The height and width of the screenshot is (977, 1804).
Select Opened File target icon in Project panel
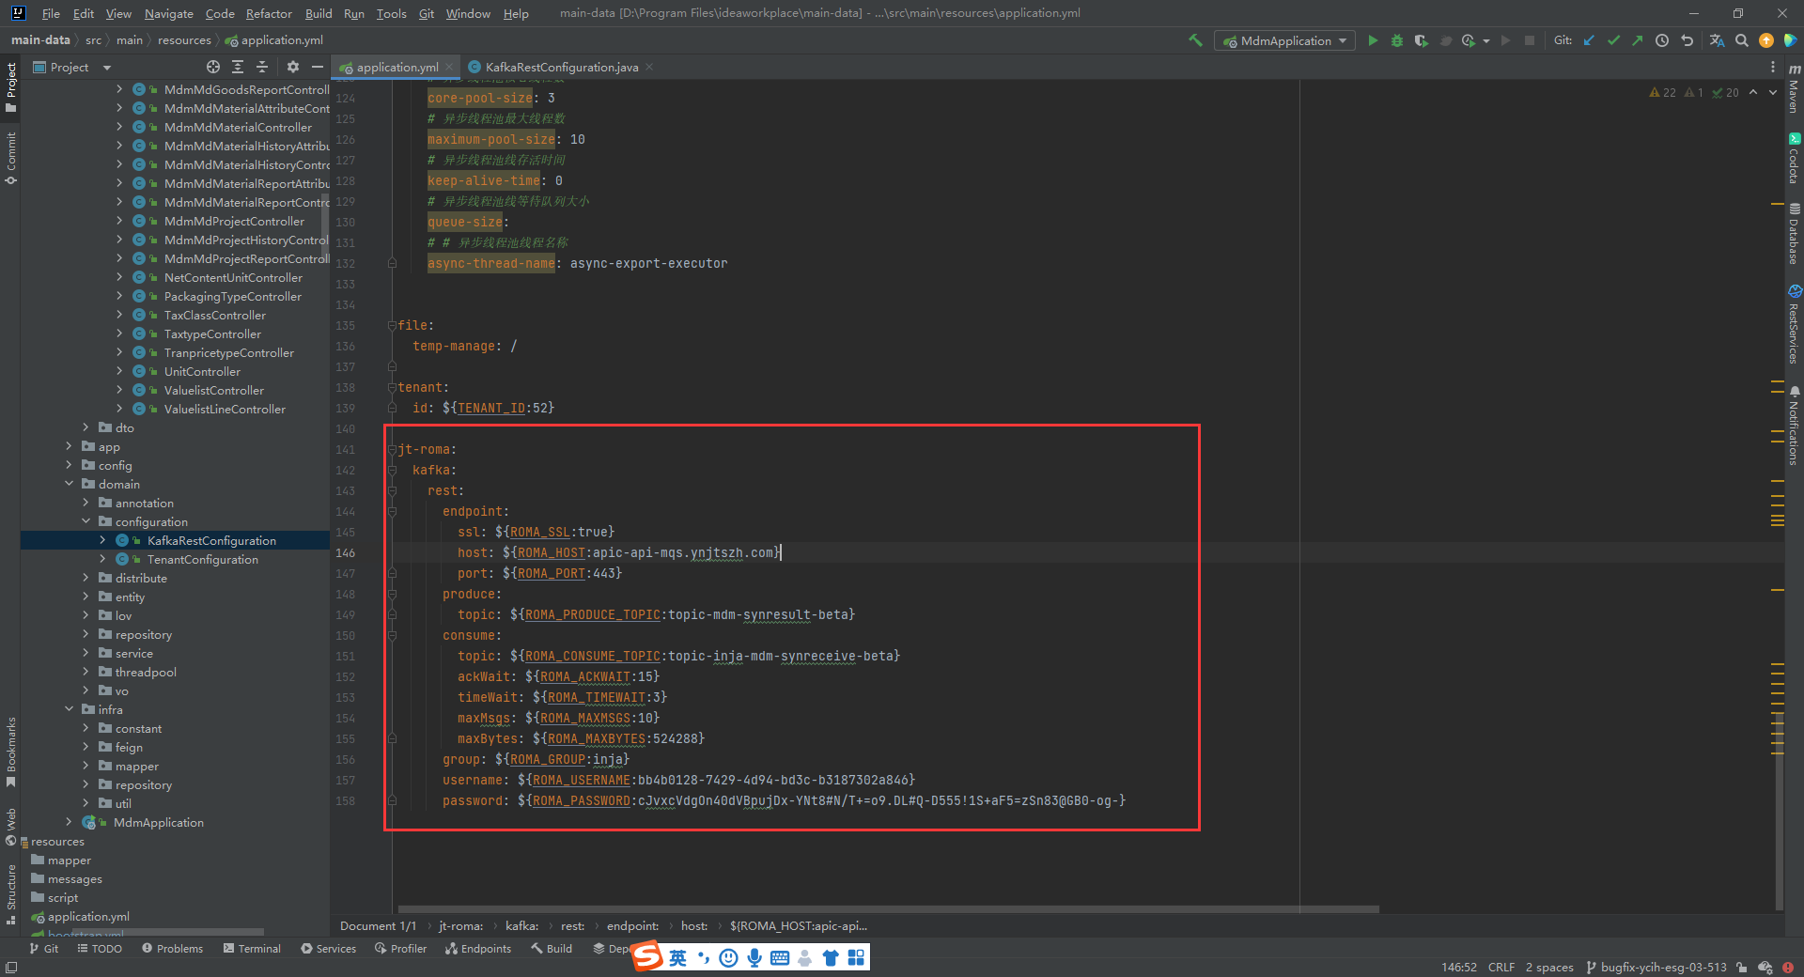pos(213,67)
